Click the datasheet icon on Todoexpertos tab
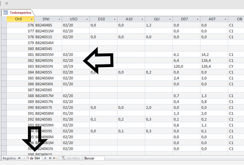 [x=5, y=13]
